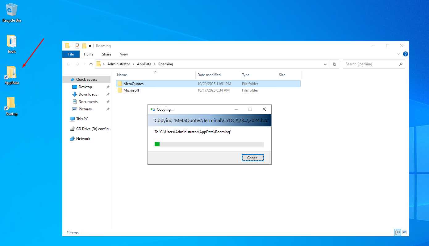This screenshot has width=429, height=246.
Task: Switch to the View ribbon tab
Action: pyautogui.click(x=124, y=54)
